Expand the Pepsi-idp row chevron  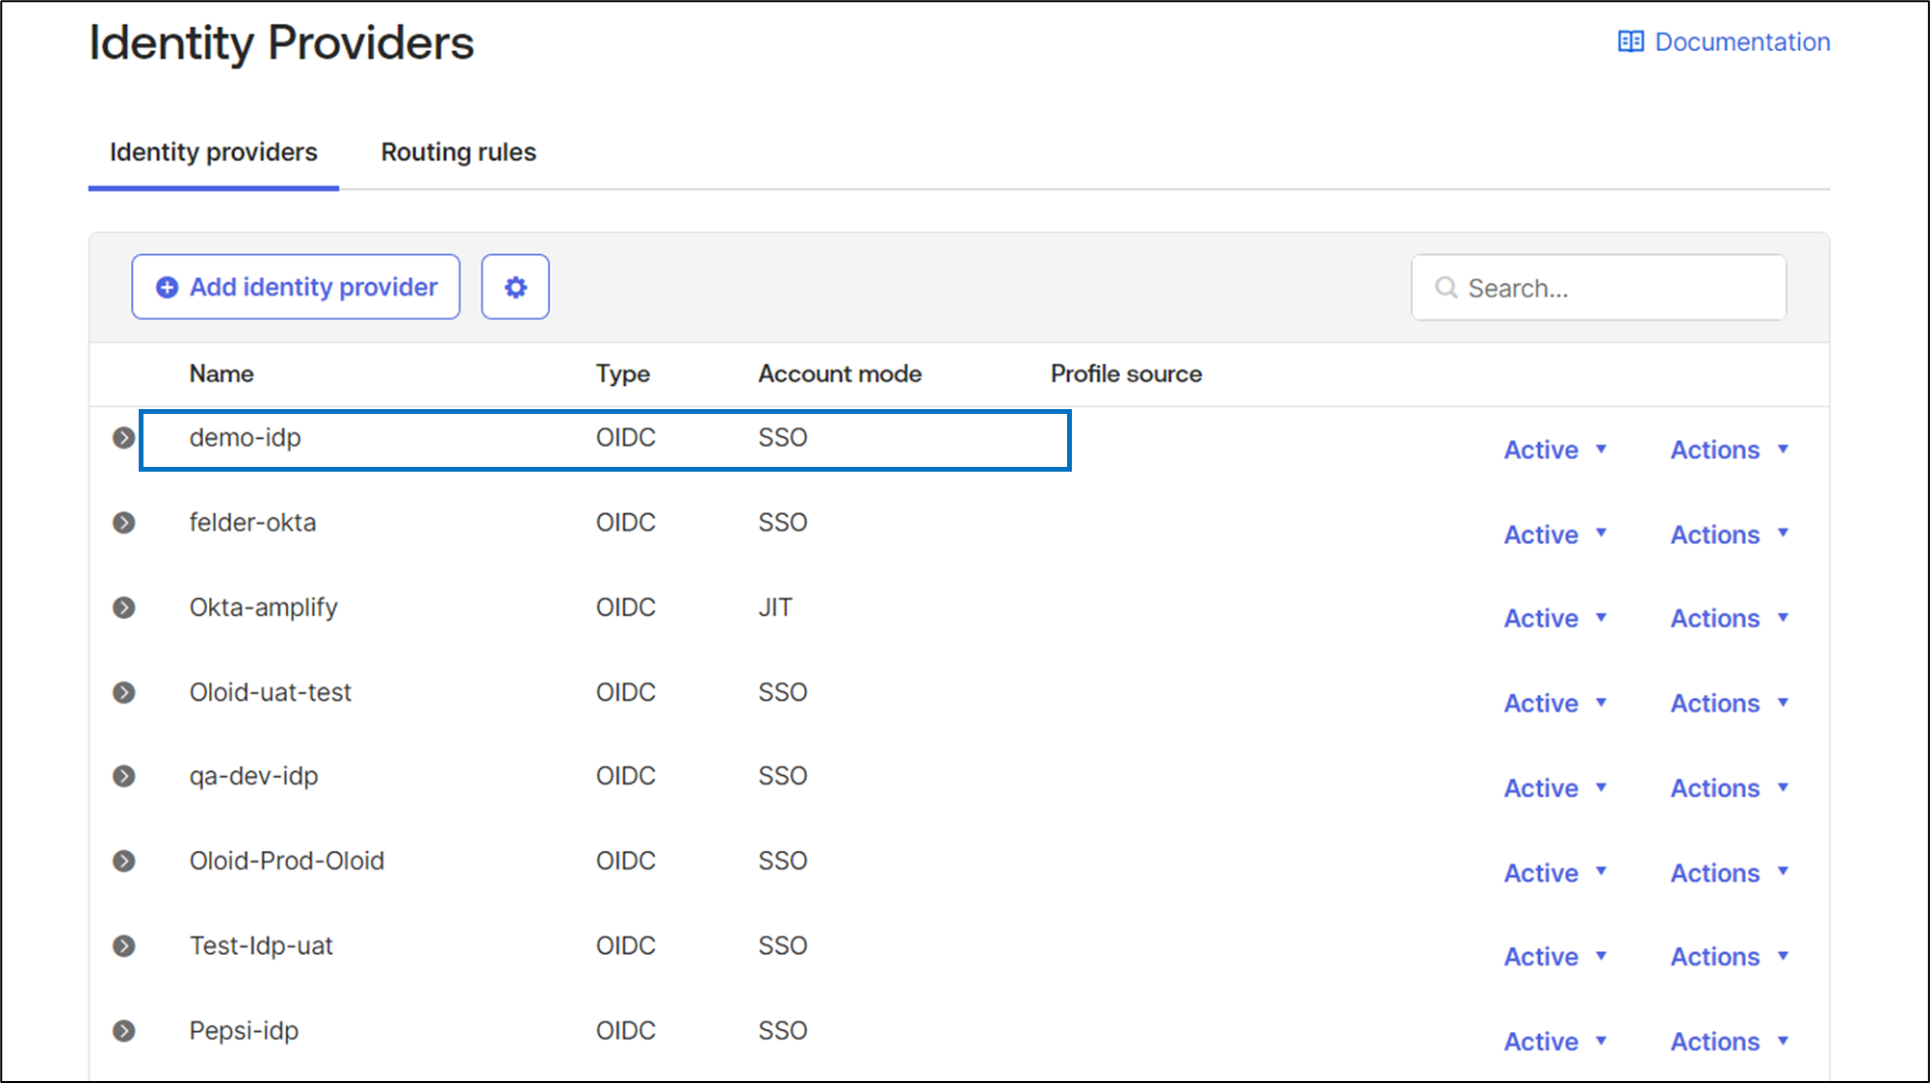124,1030
